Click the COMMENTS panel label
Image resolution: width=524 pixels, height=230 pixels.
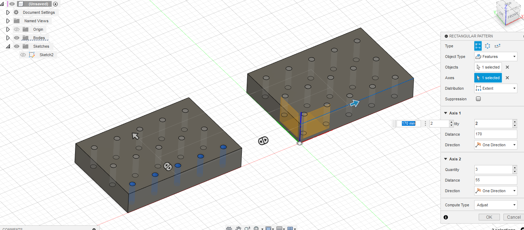pyautogui.click(x=12, y=229)
